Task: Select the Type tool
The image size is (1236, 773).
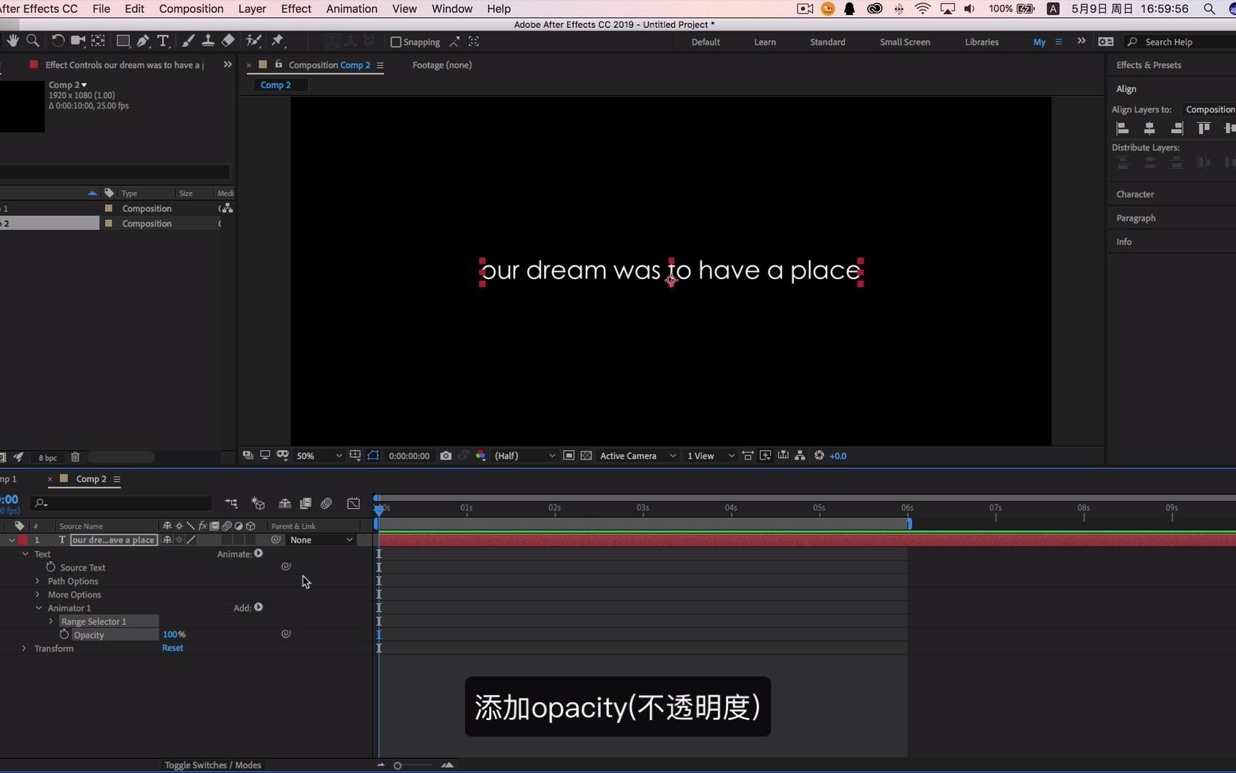Action: (x=164, y=41)
